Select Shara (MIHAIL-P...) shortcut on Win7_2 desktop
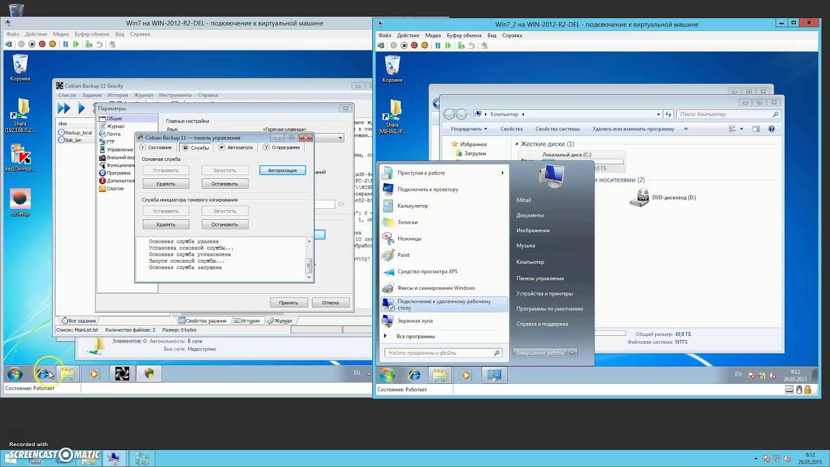This screenshot has width=830, height=467. 392,117
